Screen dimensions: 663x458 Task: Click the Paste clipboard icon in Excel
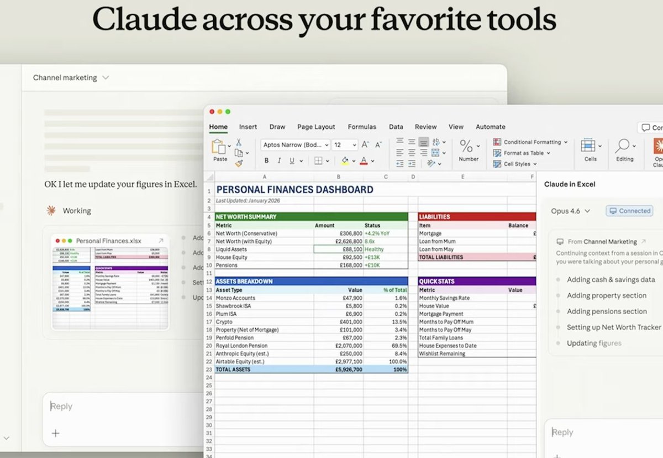(218, 147)
